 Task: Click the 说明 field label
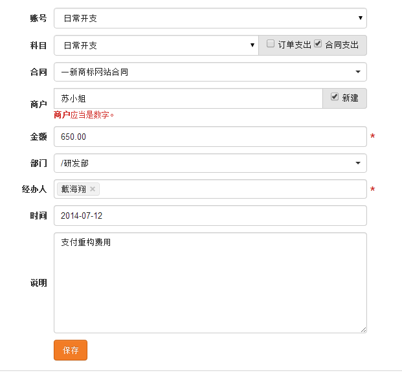click(x=38, y=283)
